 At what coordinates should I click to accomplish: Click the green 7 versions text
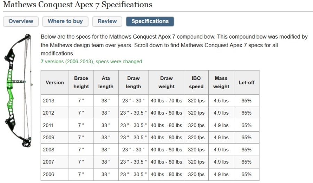coord(91,61)
